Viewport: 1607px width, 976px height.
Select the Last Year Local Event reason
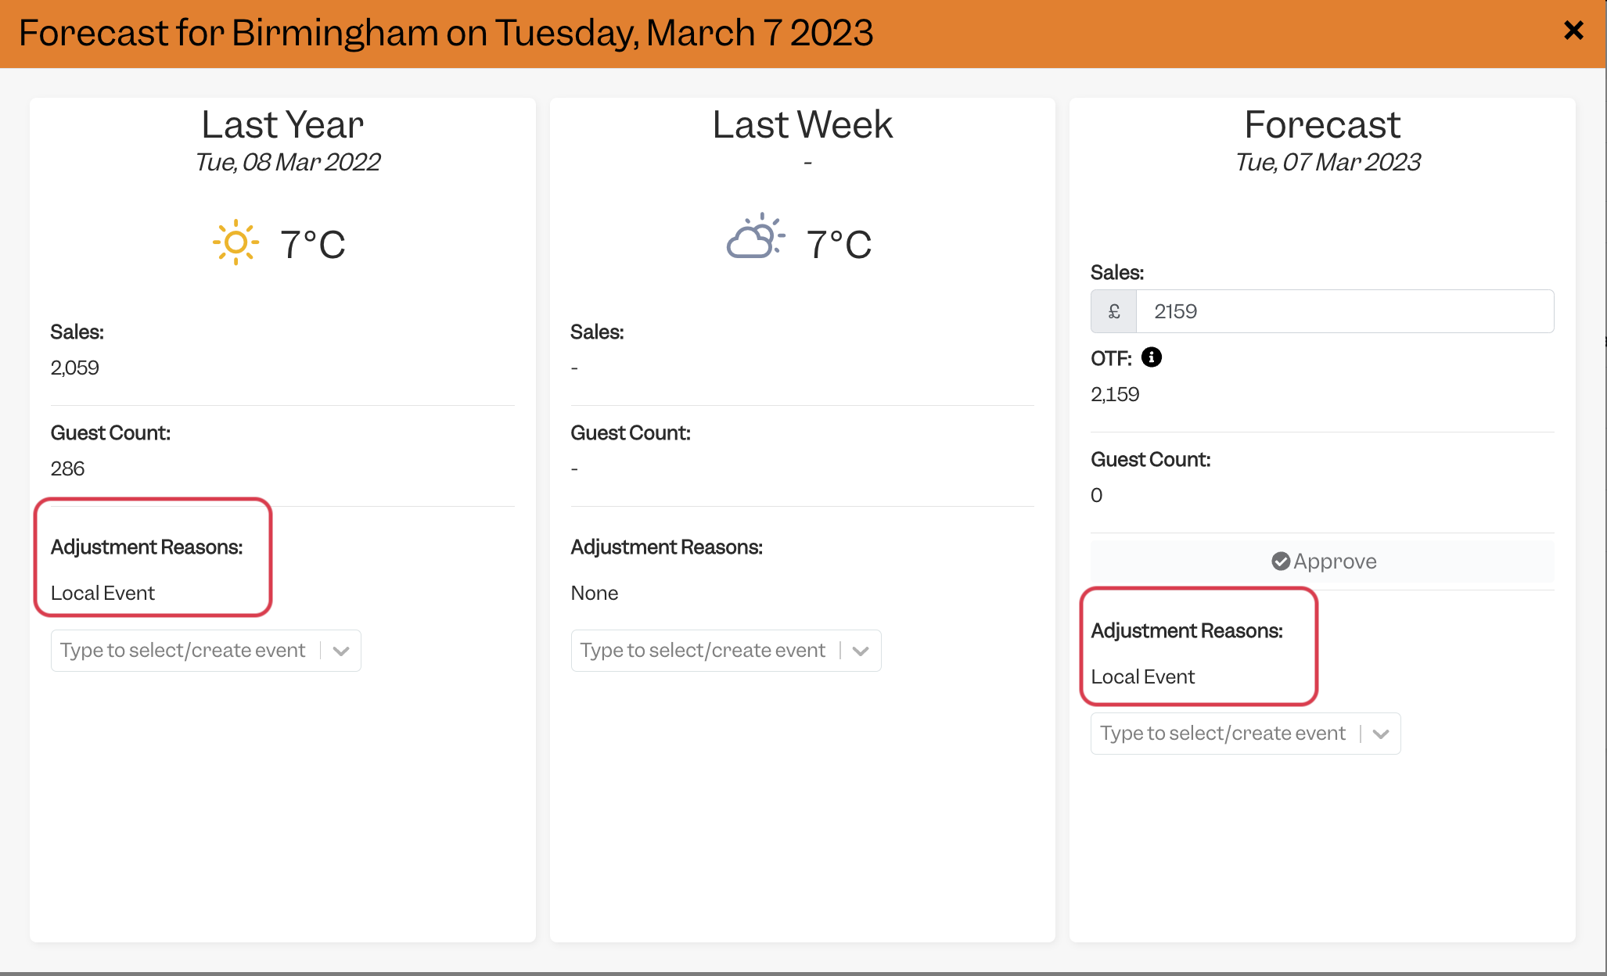point(102,593)
